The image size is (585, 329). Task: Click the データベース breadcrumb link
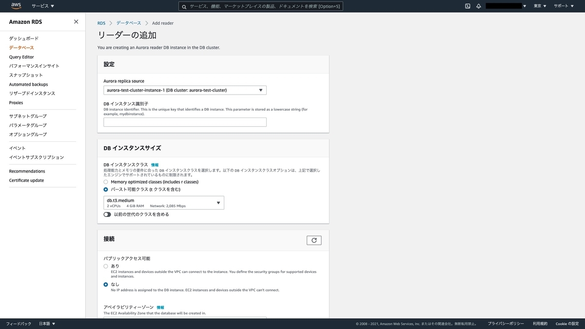tap(129, 23)
